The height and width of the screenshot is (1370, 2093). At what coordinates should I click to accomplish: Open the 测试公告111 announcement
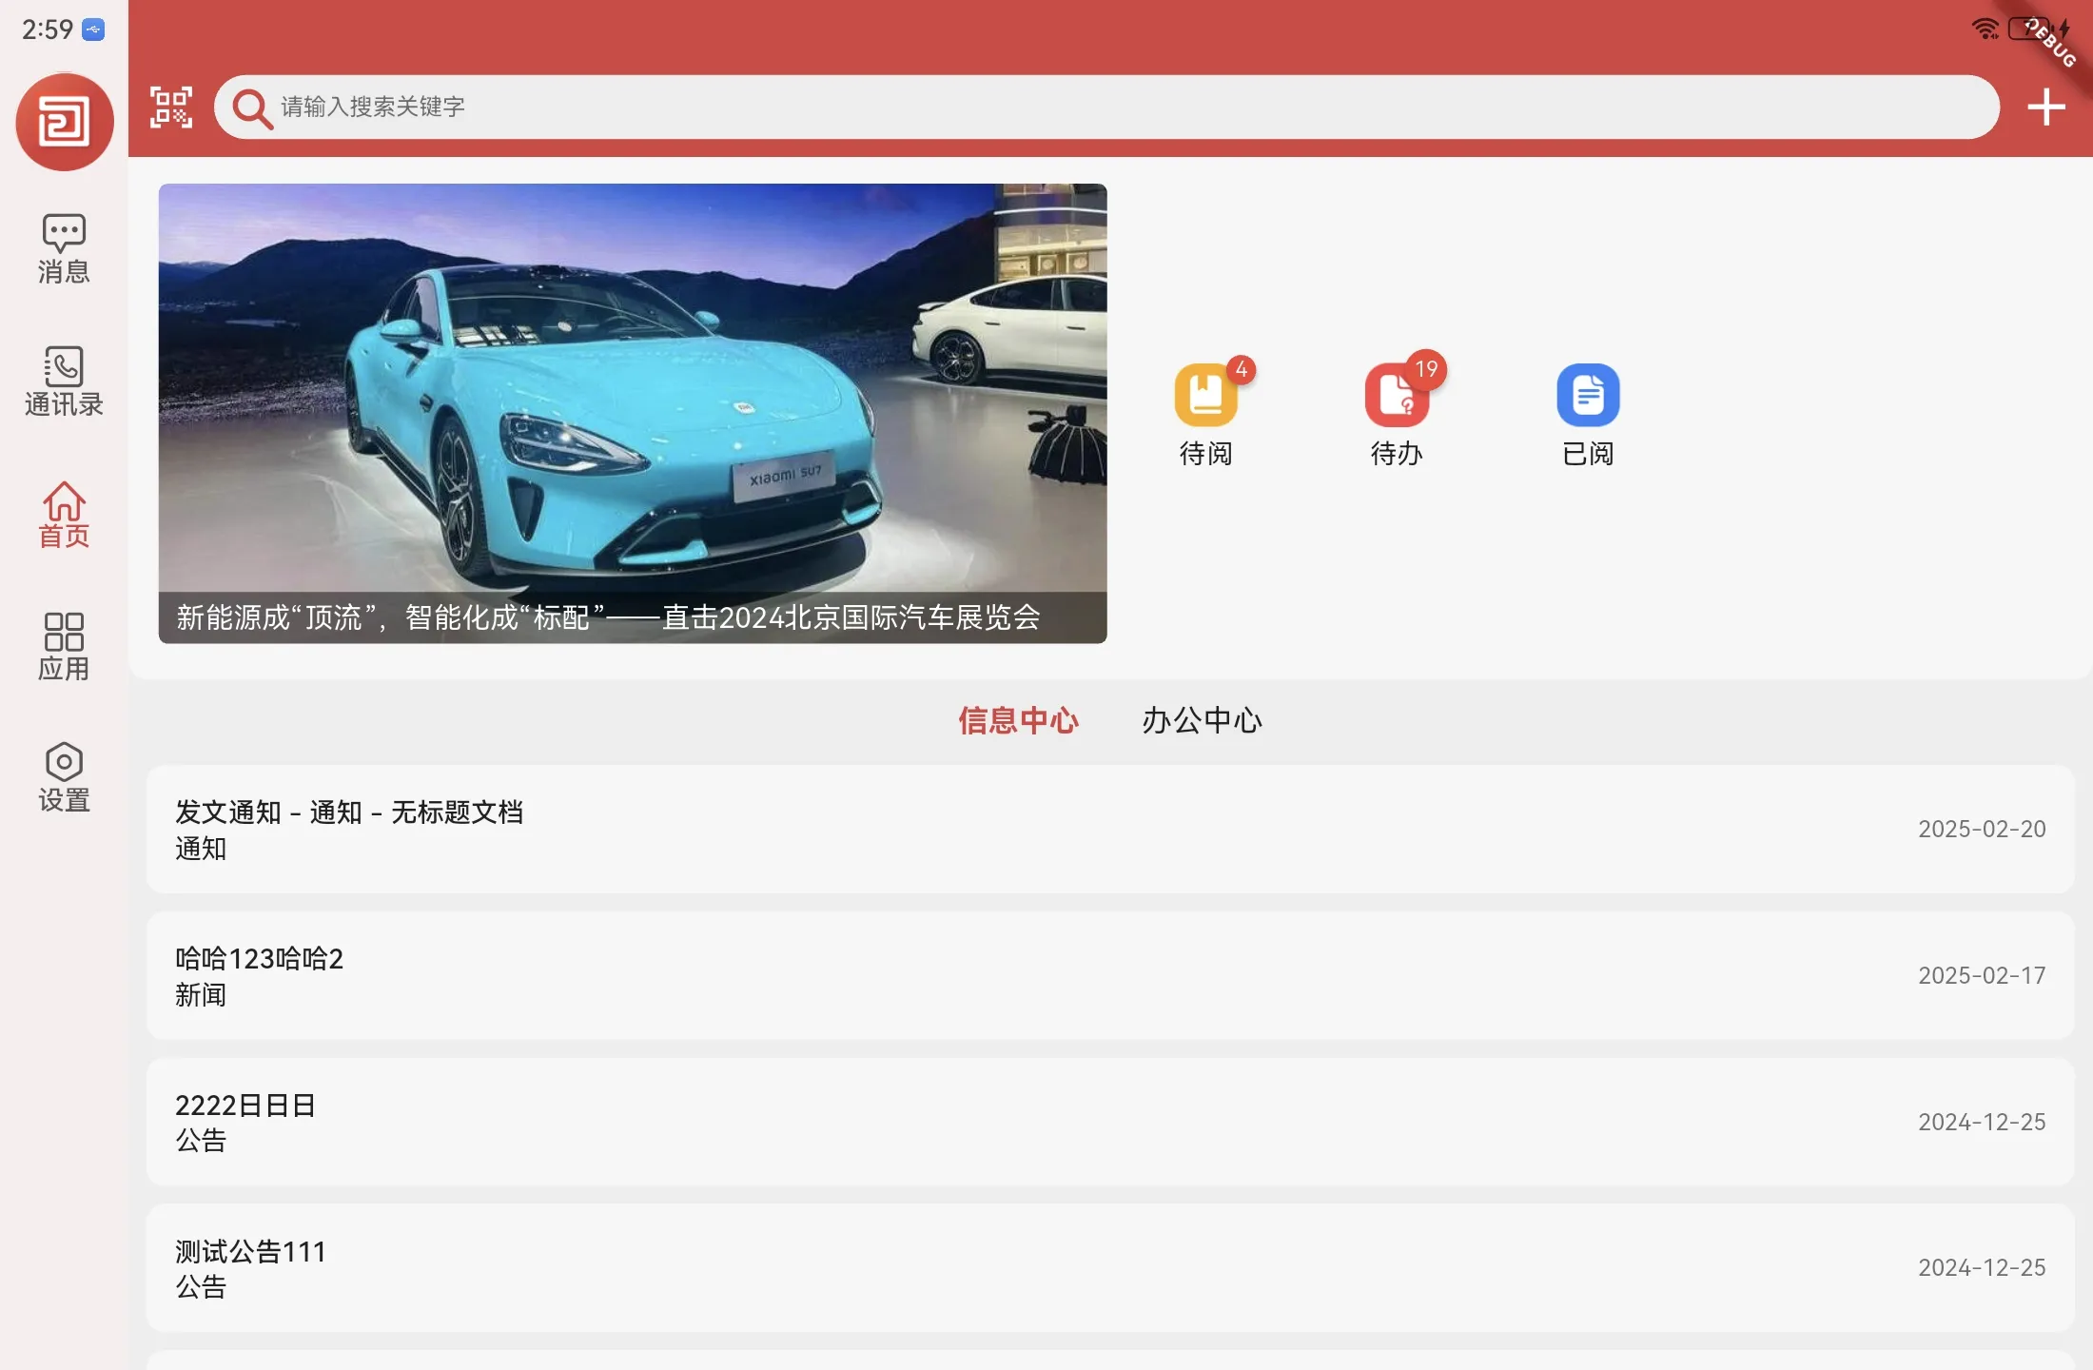coord(1109,1267)
